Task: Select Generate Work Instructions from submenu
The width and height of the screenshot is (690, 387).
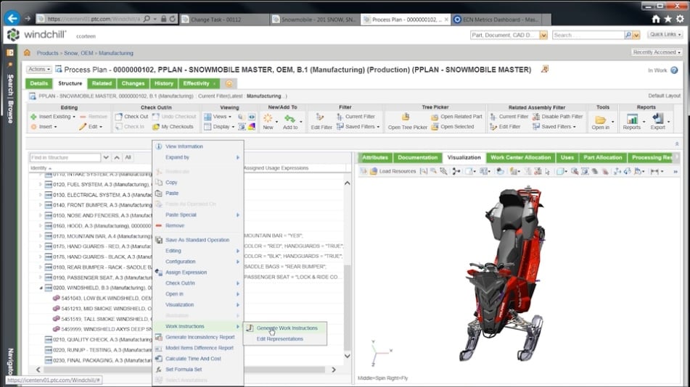Action: tap(287, 328)
